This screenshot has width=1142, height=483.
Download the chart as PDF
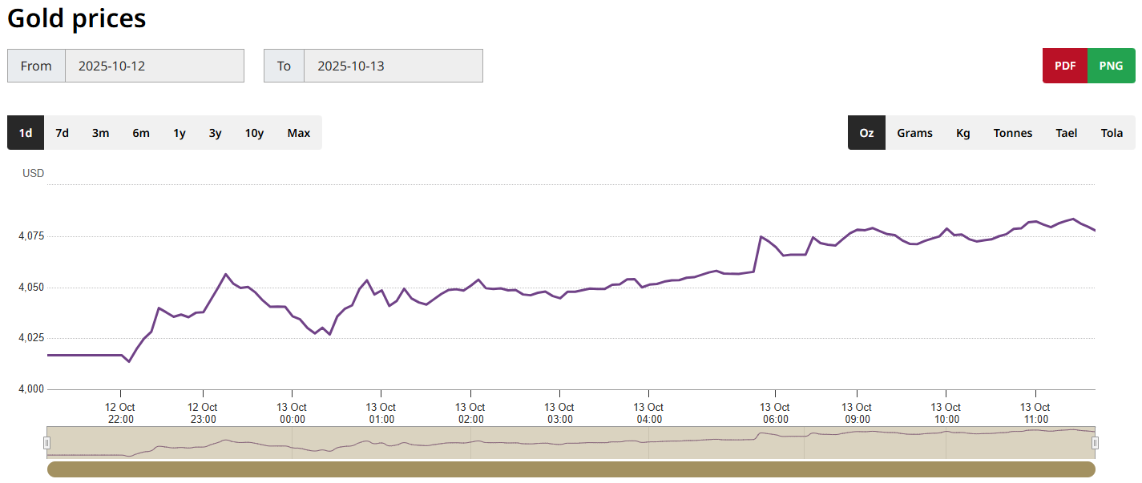1065,66
